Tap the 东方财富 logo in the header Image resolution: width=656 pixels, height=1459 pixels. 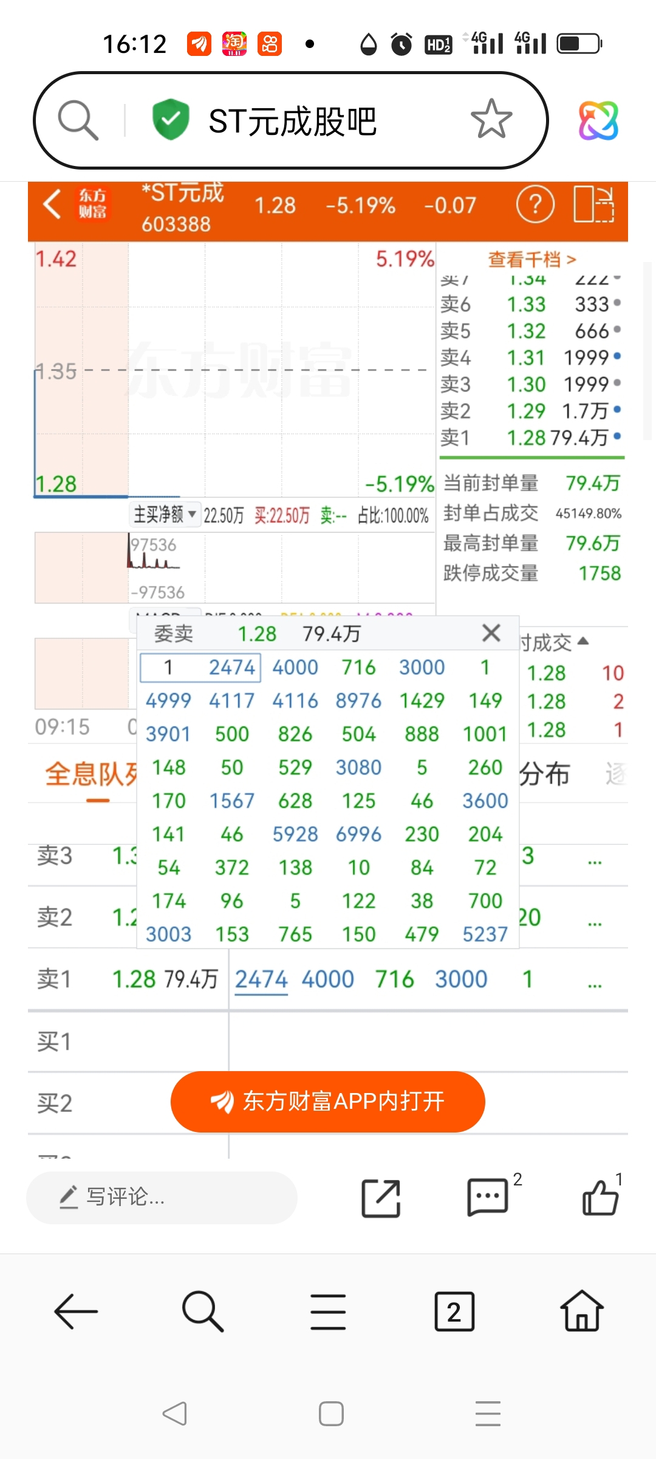coord(92,204)
